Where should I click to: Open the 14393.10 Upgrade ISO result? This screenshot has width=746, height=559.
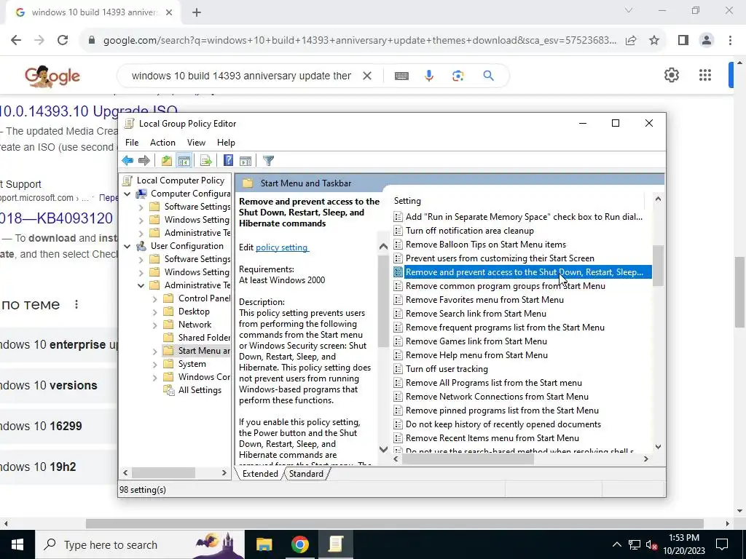88,111
